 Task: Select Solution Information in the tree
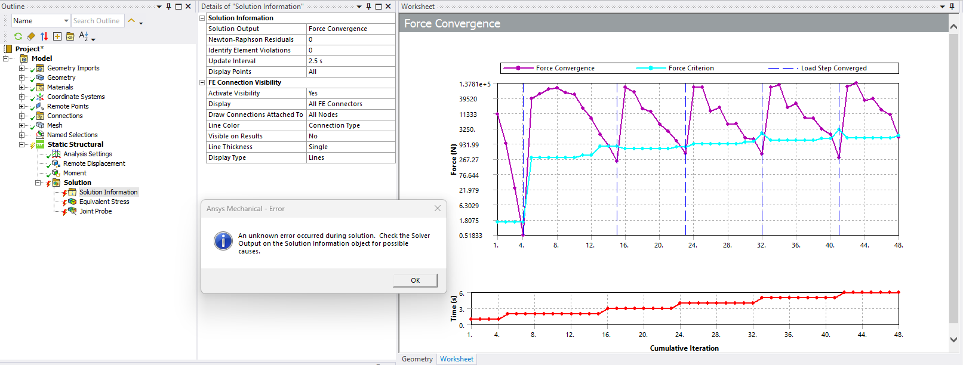click(109, 192)
